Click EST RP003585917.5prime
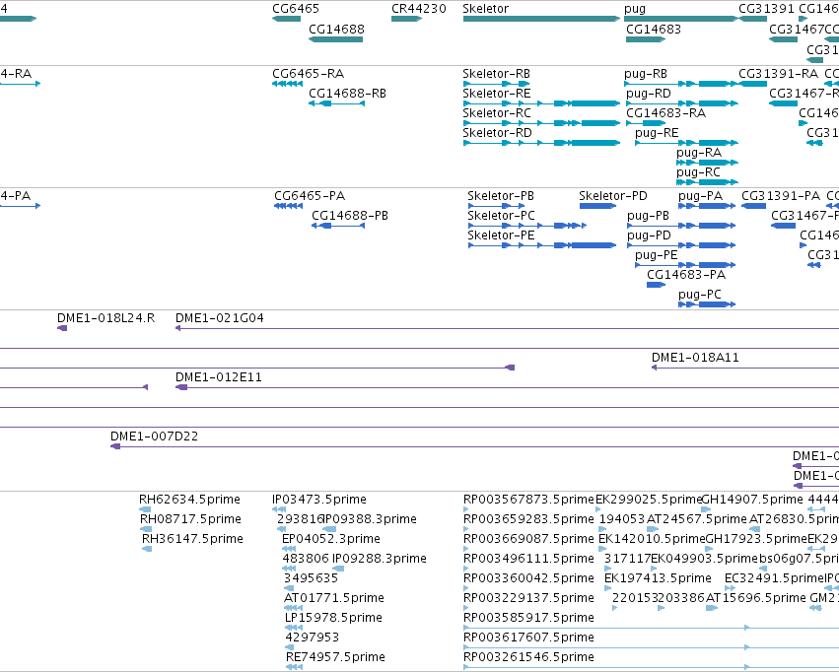Image resolution: width=839 pixels, height=672 pixels. pos(652,629)
